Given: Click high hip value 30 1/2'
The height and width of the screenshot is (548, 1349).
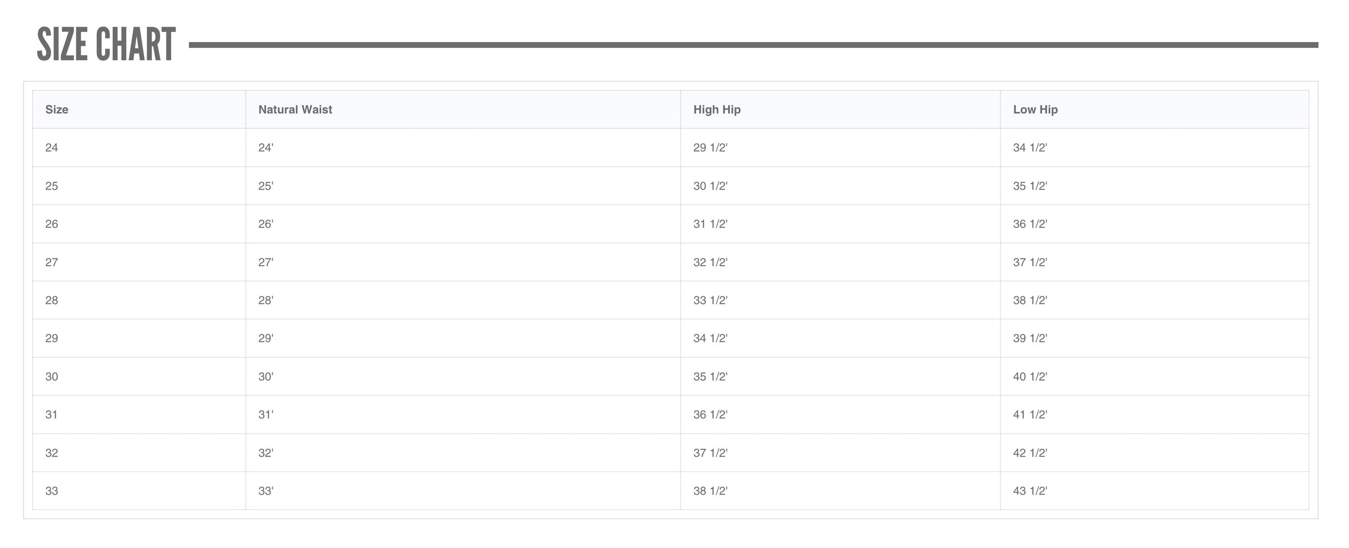Looking at the screenshot, I should [x=710, y=186].
